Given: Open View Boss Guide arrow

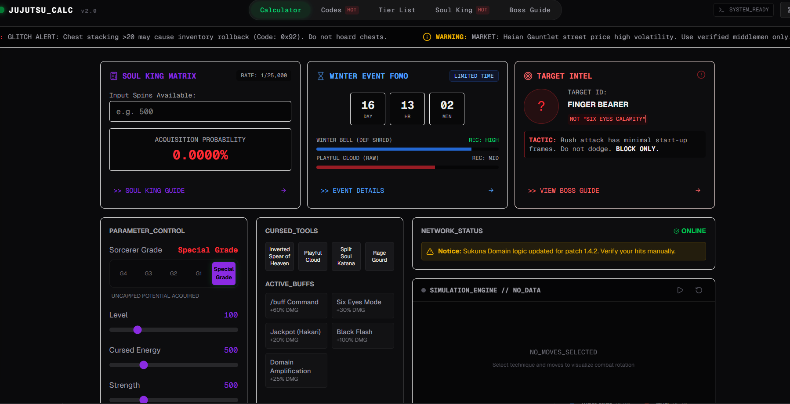Looking at the screenshot, I should 698,191.
